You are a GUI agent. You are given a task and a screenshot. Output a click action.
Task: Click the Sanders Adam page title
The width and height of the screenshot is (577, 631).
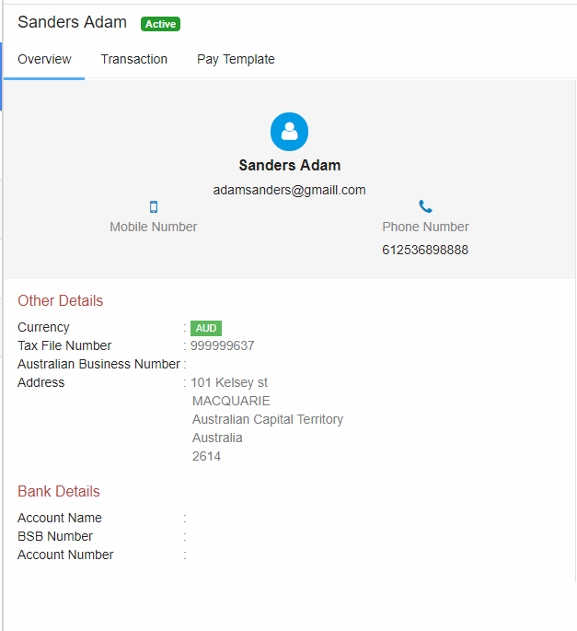point(72,22)
